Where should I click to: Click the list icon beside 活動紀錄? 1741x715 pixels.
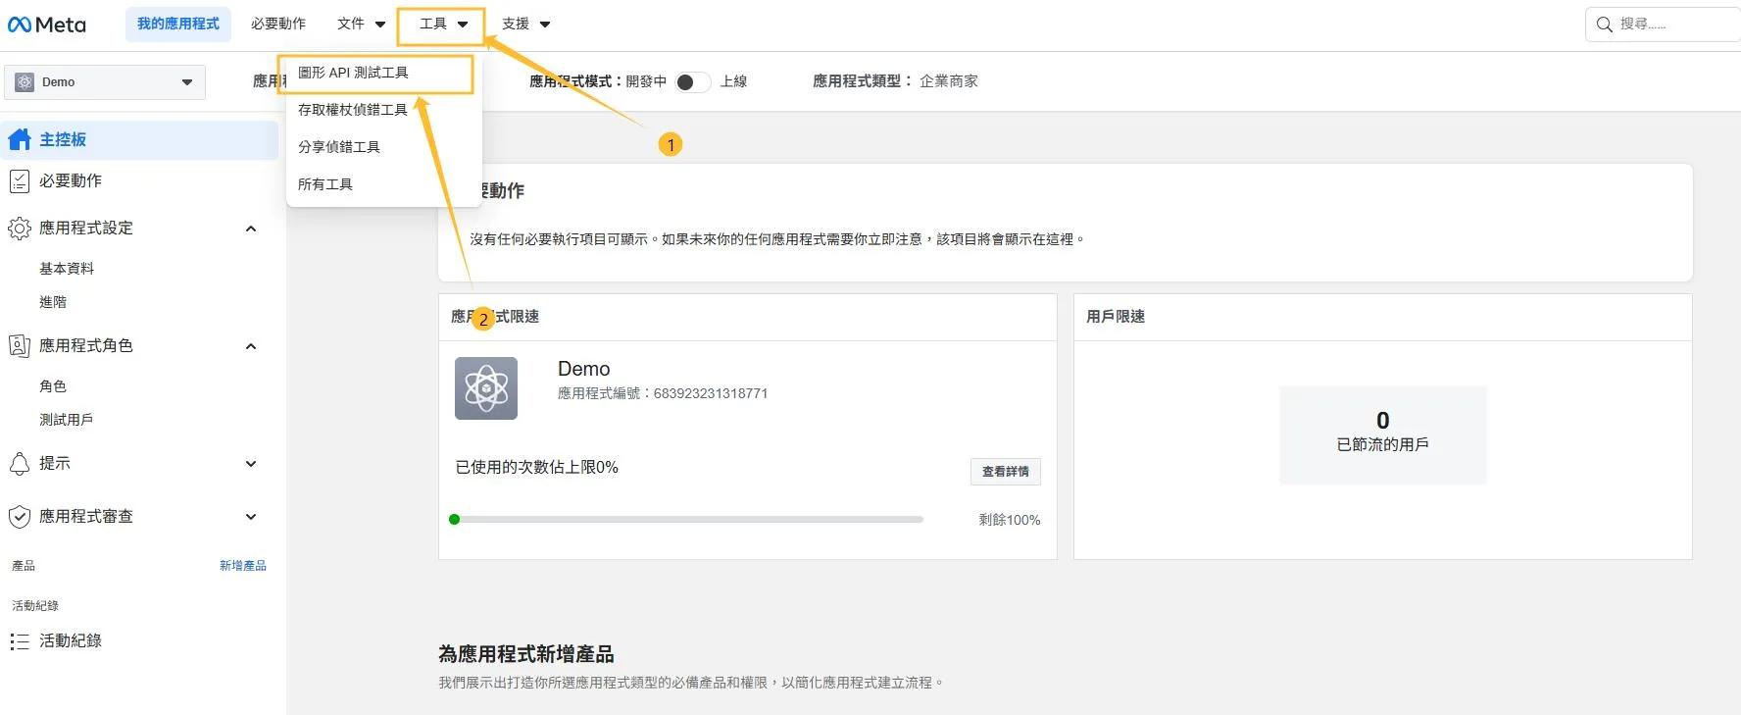tap(20, 641)
